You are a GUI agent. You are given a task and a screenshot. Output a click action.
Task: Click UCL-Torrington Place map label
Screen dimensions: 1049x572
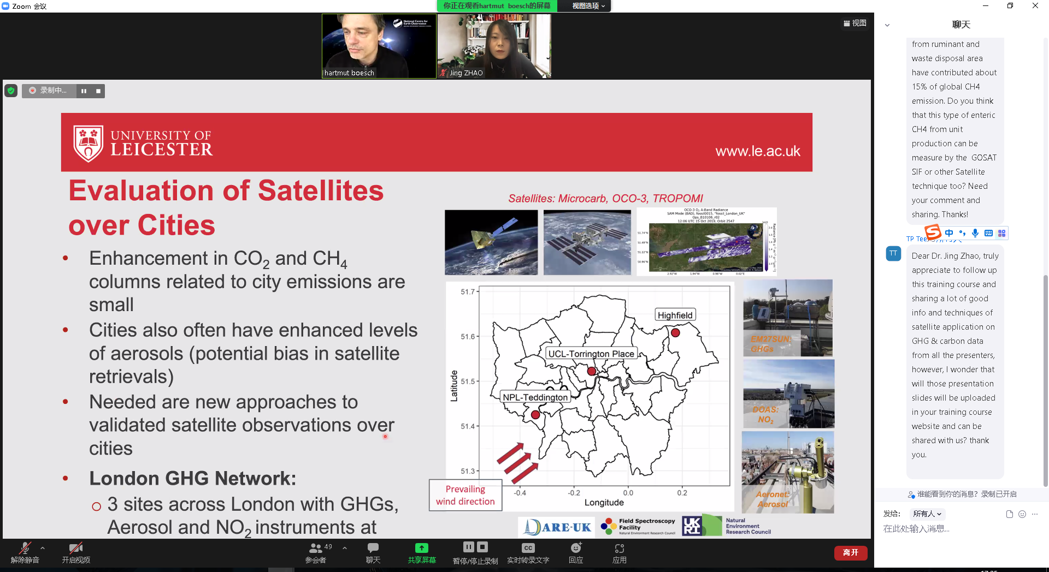pos(591,354)
